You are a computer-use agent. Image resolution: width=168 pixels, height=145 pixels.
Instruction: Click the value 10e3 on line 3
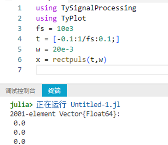click(65, 29)
